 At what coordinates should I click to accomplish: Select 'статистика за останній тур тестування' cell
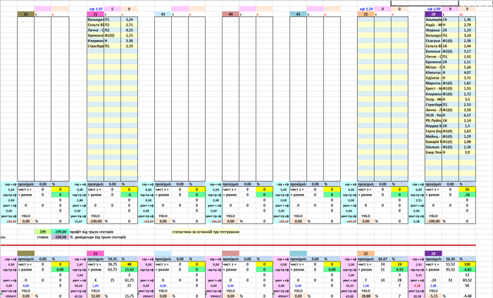point(206,232)
